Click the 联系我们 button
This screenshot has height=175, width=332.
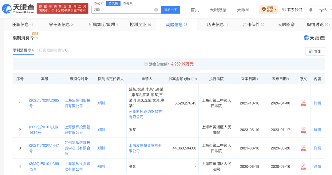(x=292, y=10)
